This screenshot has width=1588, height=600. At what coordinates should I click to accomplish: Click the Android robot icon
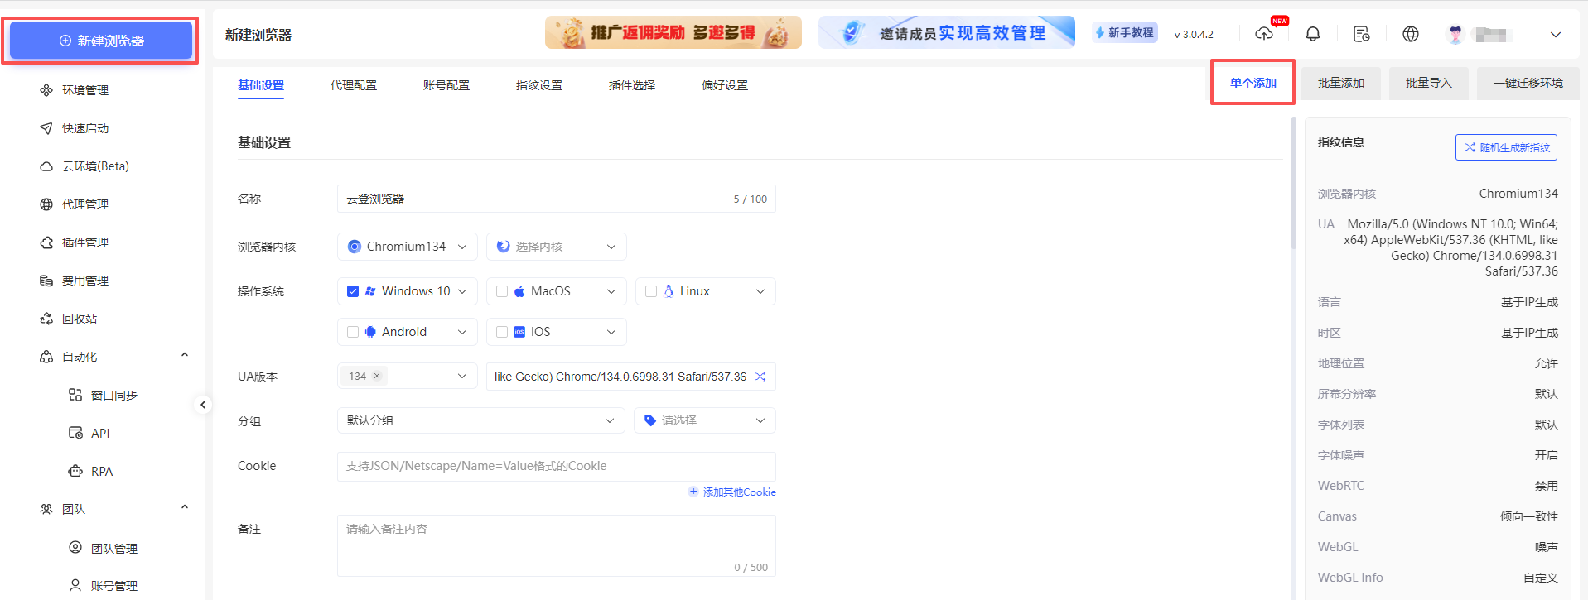click(x=370, y=332)
